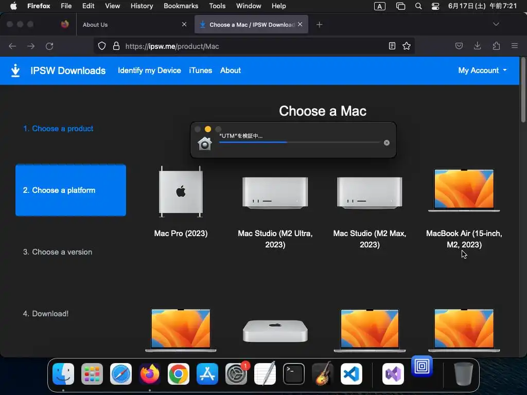Close the Choose a Mac tab
The width and height of the screenshot is (527, 395).
tap(300, 24)
